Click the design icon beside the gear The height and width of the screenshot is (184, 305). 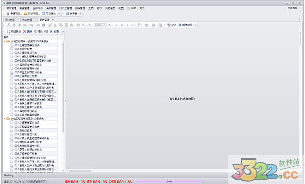[169, 25]
